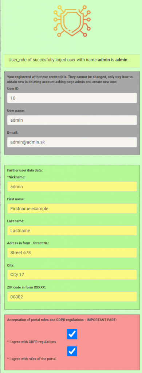This screenshot has height=373, width=142.
Task: Click the ZIP code field showing 00002
Action: pos(72,297)
